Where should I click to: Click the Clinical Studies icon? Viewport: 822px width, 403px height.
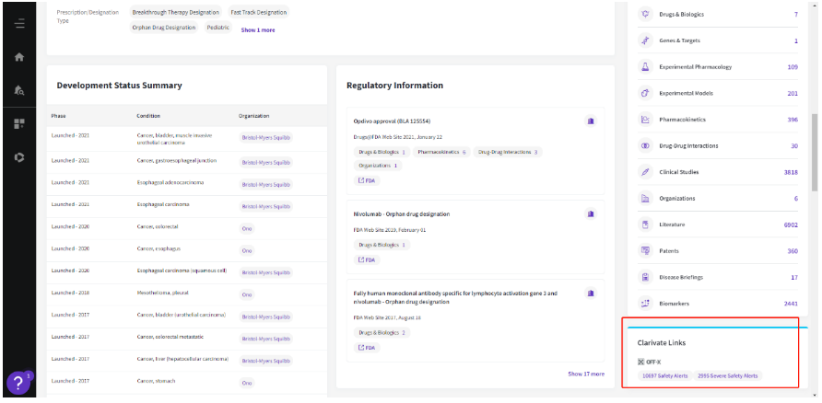coord(645,172)
